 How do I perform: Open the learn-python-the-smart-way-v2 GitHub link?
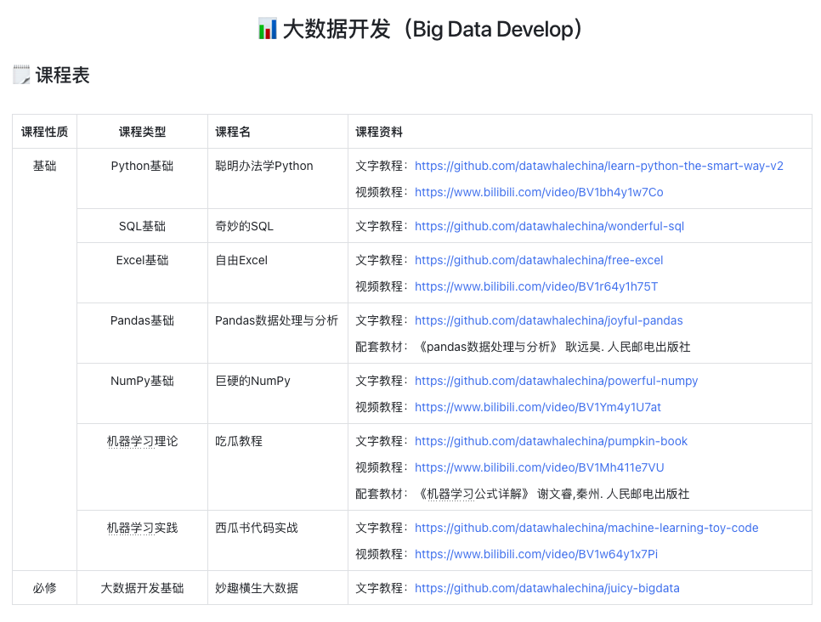[x=598, y=166]
